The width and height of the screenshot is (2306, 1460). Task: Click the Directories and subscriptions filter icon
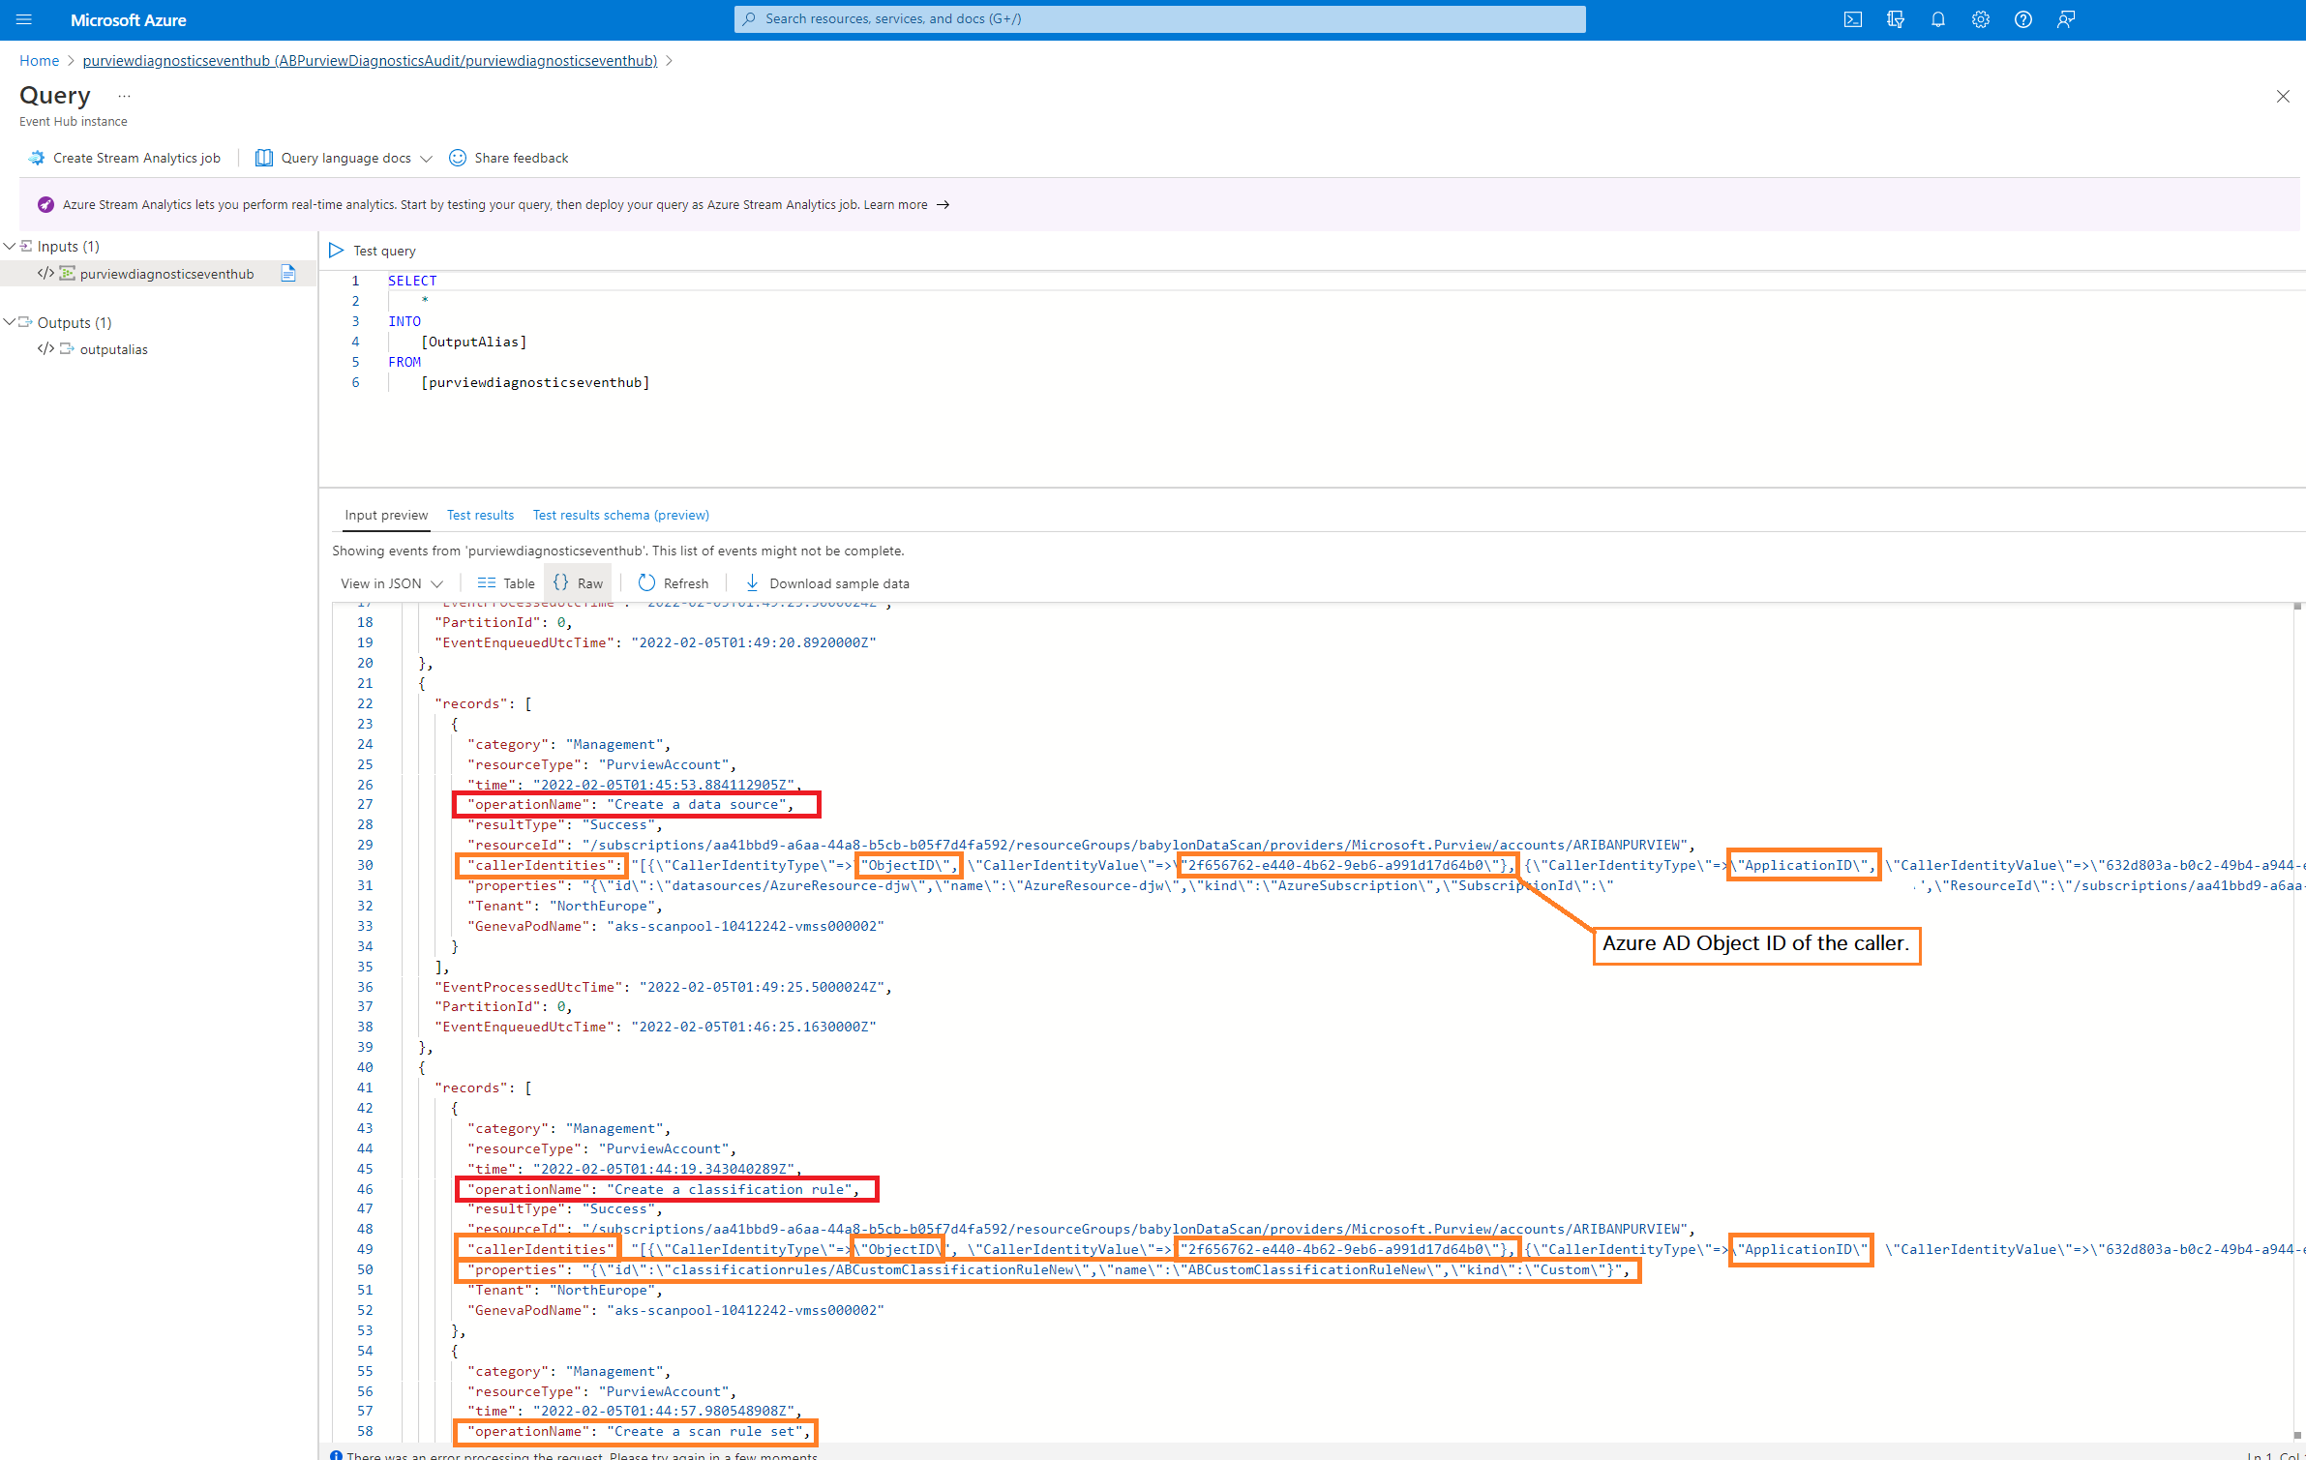click(x=1895, y=19)
